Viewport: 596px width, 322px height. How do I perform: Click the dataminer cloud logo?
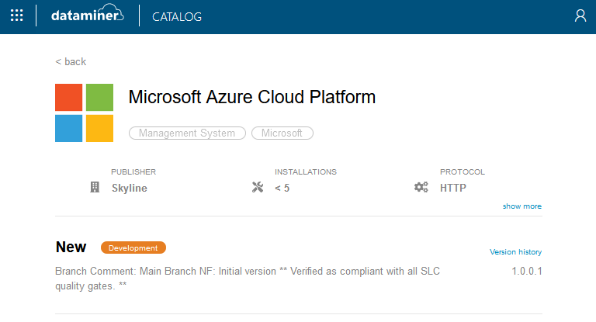pos(88,13)
